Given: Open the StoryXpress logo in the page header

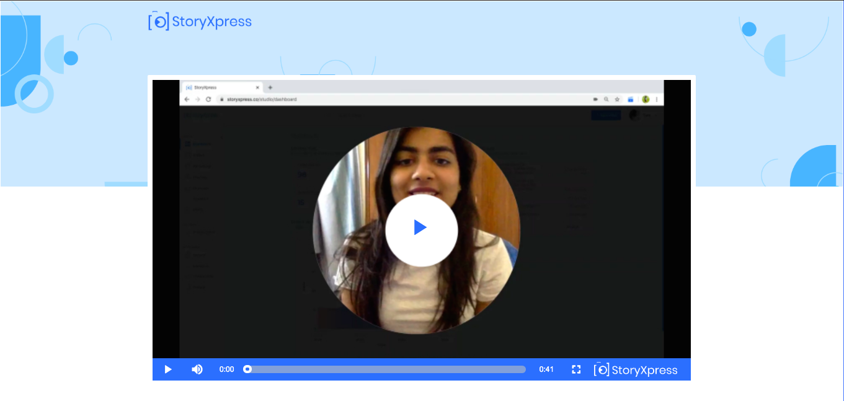Looking at the screenshot, I should (200, 21).
